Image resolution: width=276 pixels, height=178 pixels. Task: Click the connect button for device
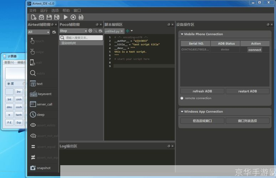point(255,50)
